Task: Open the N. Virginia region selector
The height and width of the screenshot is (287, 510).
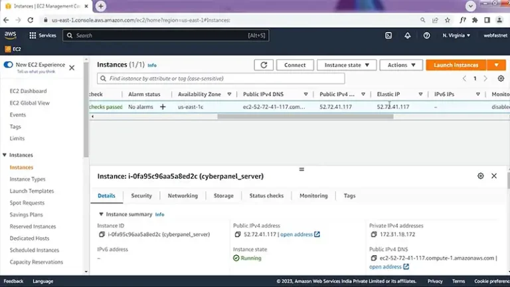Action: 456,35
